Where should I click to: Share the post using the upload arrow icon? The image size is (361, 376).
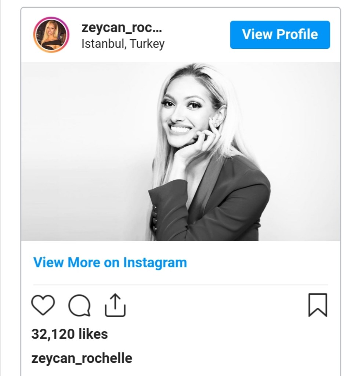(115, 305)
